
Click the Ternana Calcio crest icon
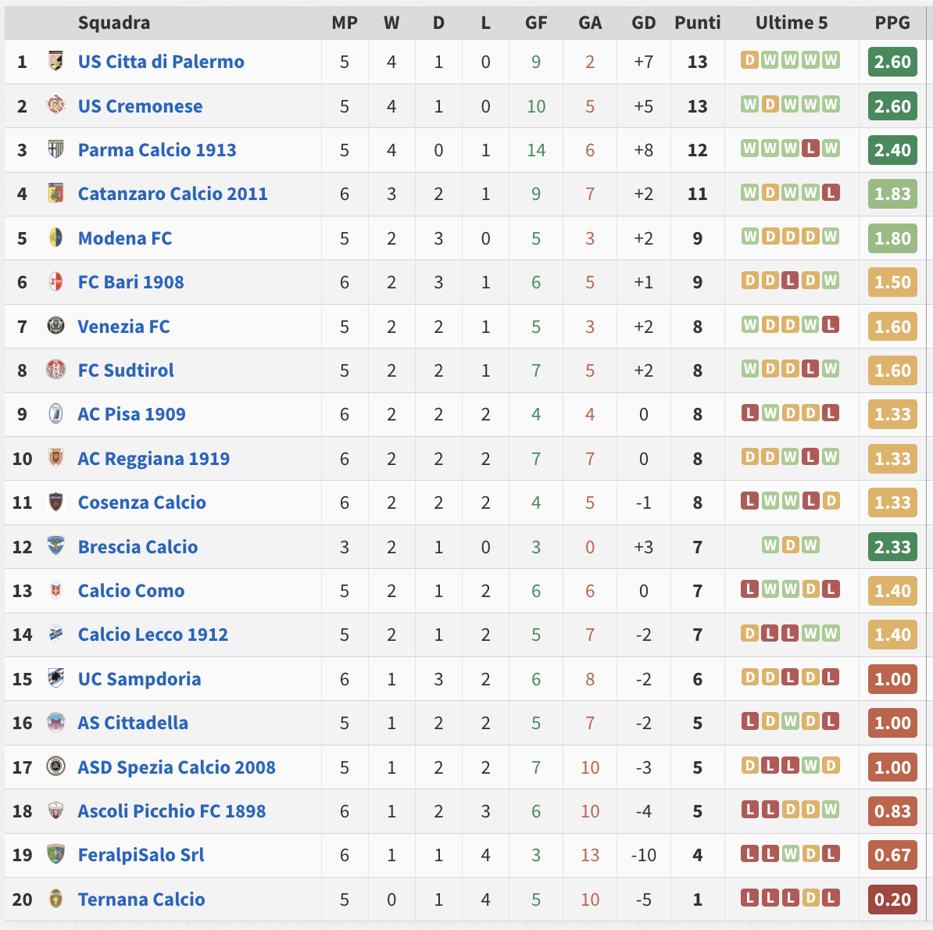pos(55,899)
